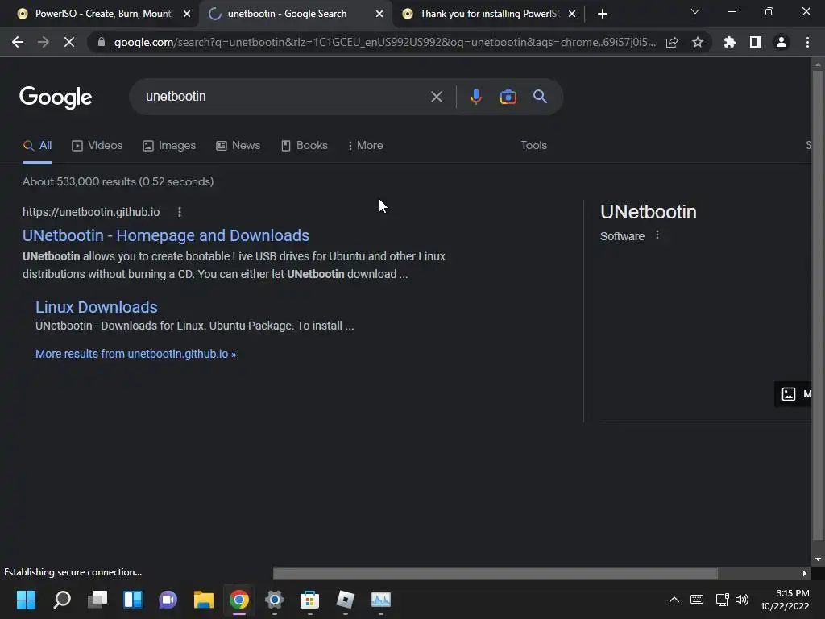The width and height of the screenshot is (825, 619).
Task: Open Google logo homepage
Action: 56,98
